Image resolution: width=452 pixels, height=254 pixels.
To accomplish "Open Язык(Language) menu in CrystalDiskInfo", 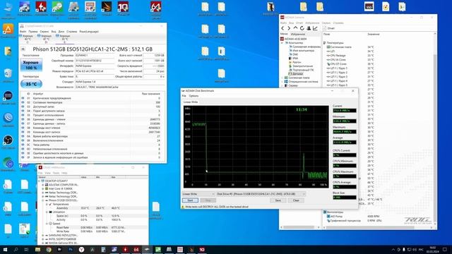I will click(x=89, y=31).
